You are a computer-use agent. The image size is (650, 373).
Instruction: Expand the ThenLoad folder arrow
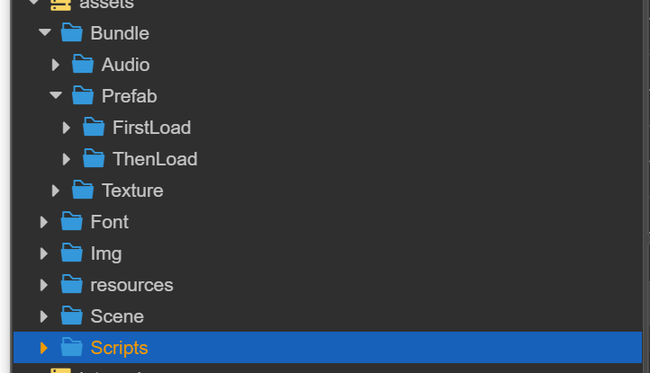tap(67, 159)
